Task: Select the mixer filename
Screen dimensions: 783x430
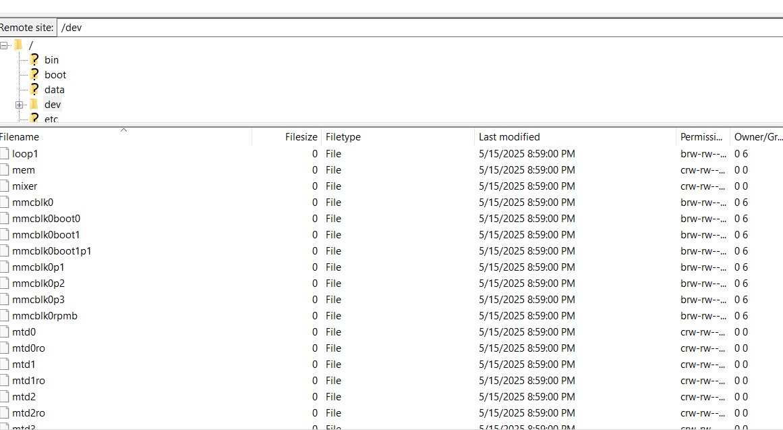Action: pos(24,186)
